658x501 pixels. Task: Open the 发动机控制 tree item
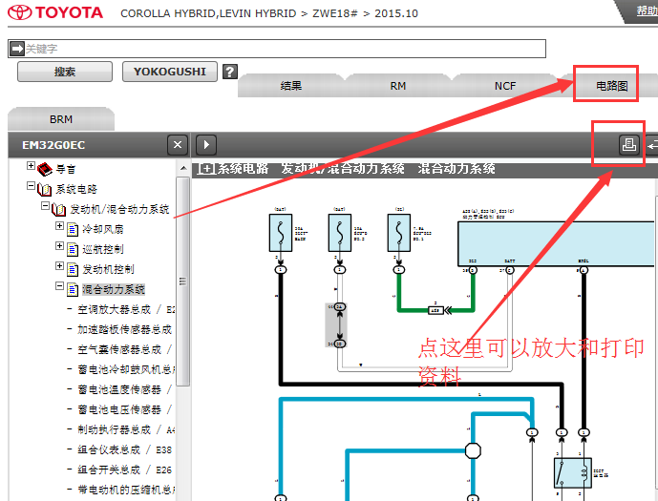click(108, 269)
